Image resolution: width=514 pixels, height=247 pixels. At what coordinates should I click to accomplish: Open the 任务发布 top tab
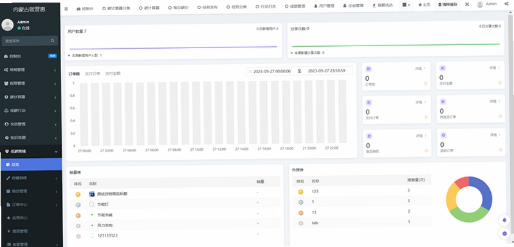[207, 7]
